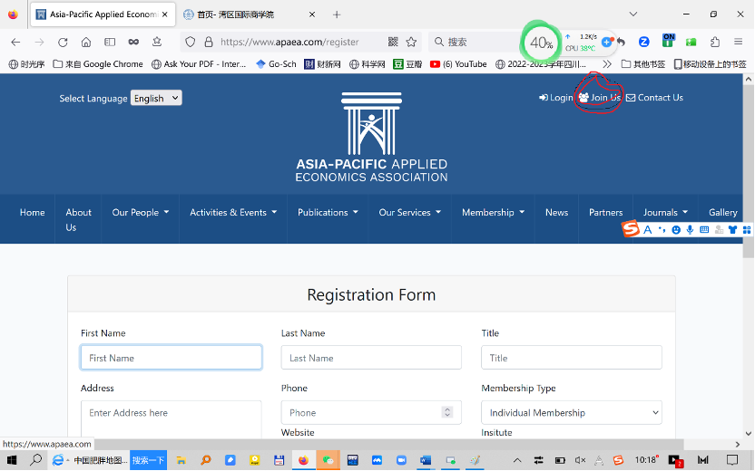Viewport: 755px width, 471px height.
Task: Go to the News menu item
Action: pos(556,213)
